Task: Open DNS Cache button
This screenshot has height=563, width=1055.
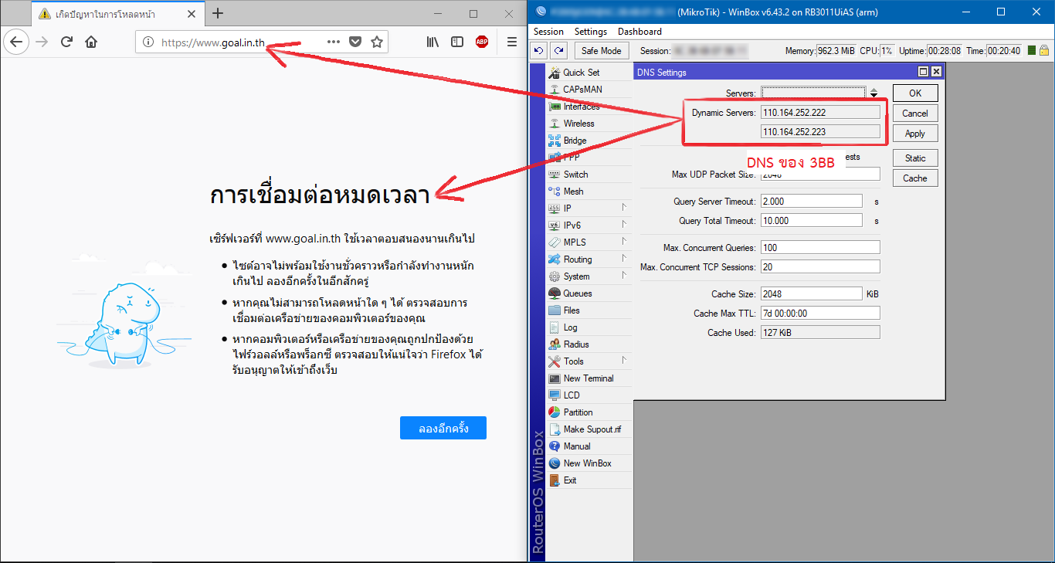Action: (915, 178)
